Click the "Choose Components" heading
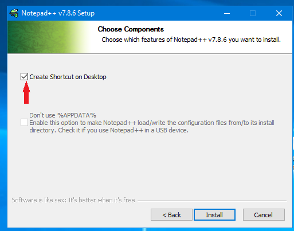 131,29
